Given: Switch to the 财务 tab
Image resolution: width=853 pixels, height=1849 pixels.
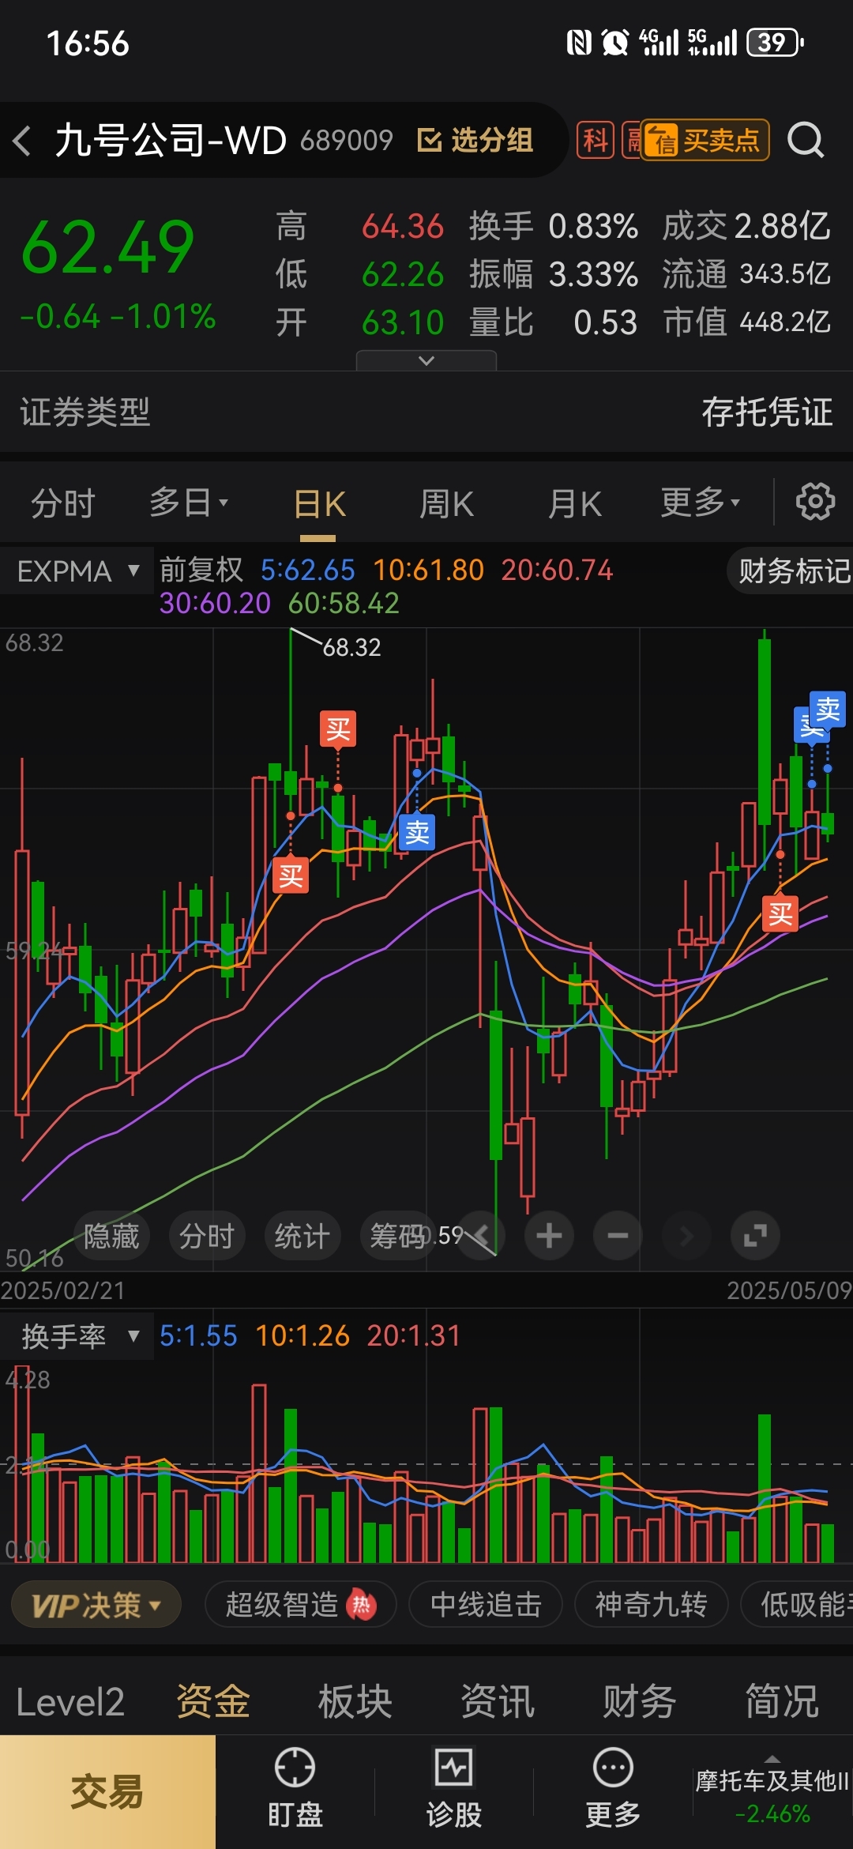Looking at the screenshot, I should [x=640, y=1702].
